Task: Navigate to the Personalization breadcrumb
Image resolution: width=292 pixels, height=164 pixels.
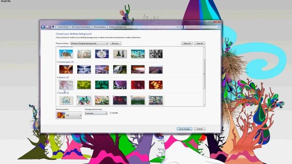Action: 100,27
